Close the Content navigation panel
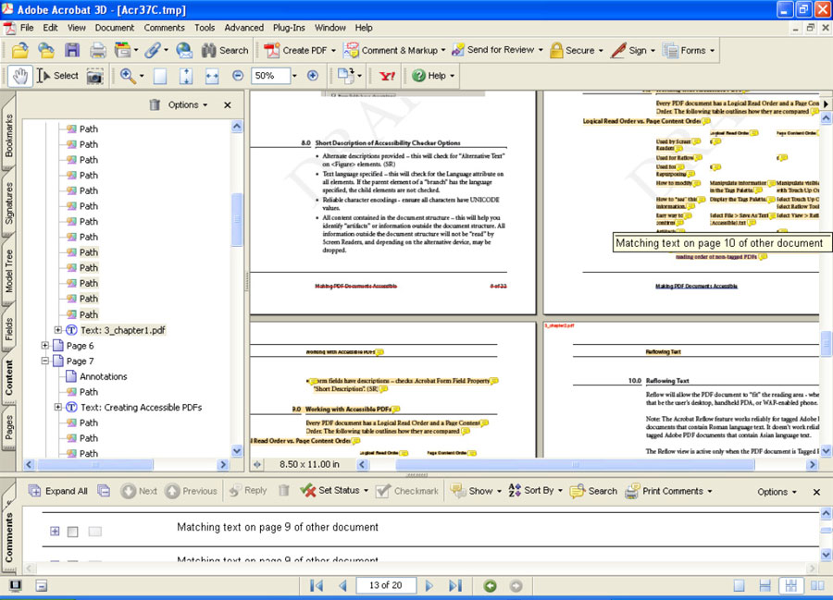The width and height of the screenshot is (833, 600). pyautogui.click(x=228, y=105)
